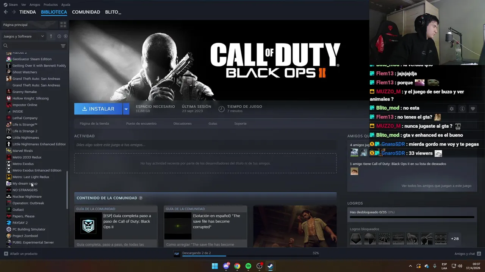
Task: Open Punto de encuentro link
Action: [141, 124]
